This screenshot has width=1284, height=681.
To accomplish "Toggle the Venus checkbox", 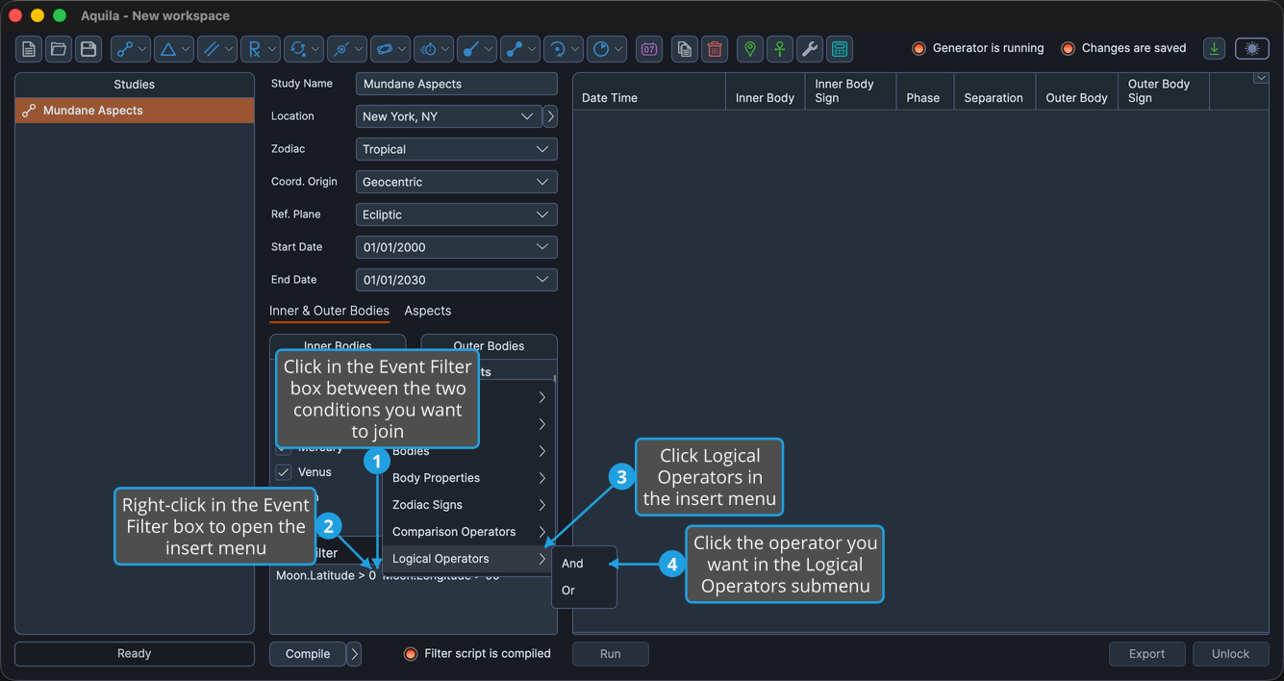I will pos(284,472).
